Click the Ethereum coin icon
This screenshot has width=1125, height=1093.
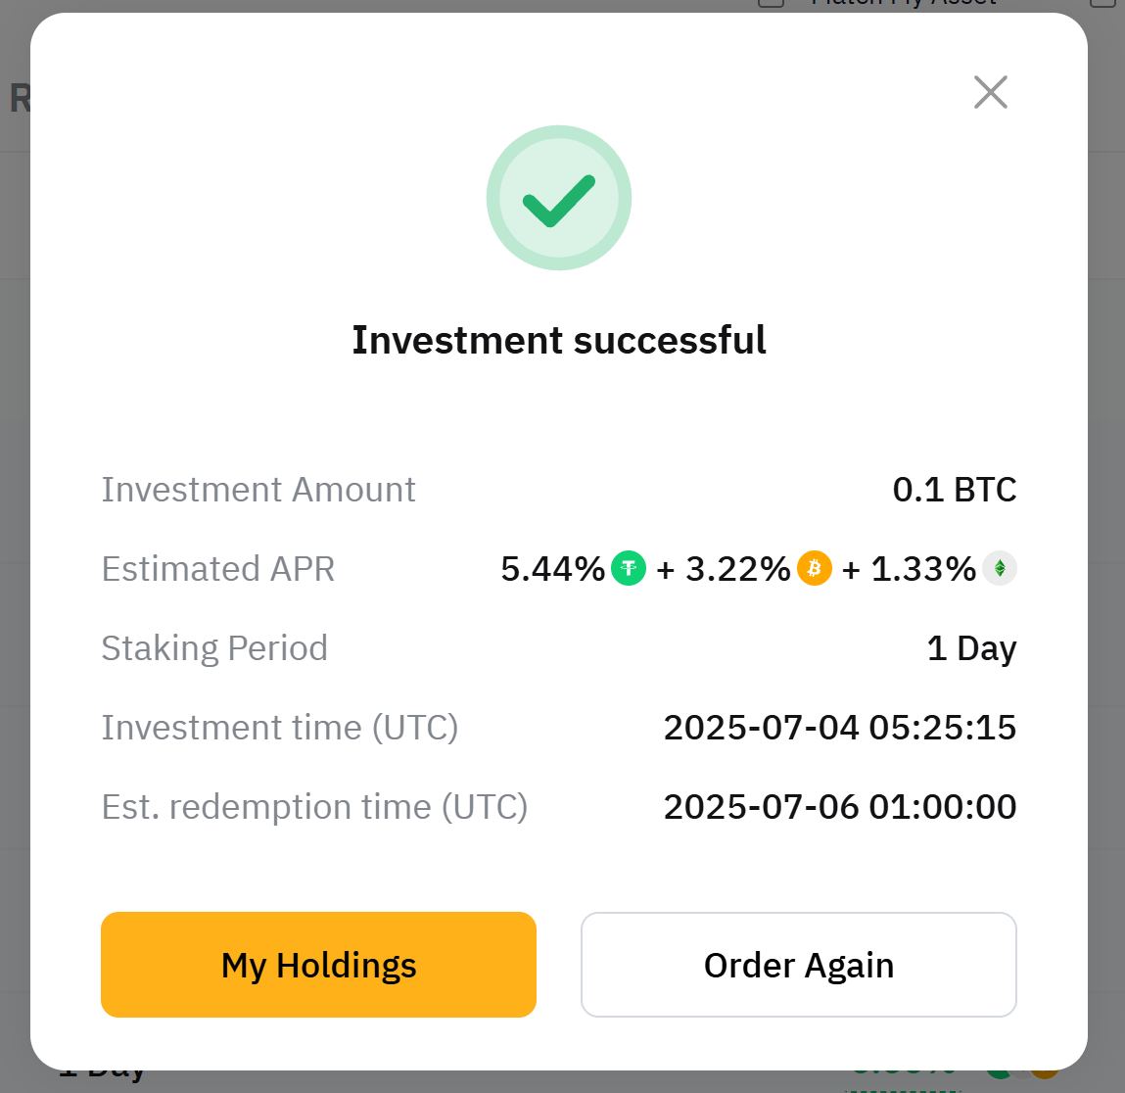click(x=1000, y=568)
